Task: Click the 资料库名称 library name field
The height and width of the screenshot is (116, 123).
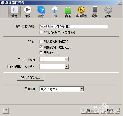Action: (x=74, y=26)
